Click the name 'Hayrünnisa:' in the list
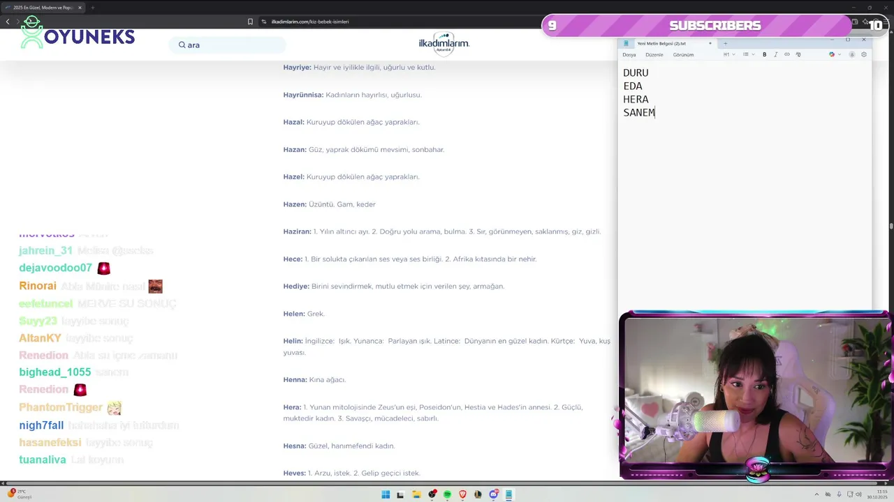The width and height of the screenshot is (894, 502). (303, 95)
